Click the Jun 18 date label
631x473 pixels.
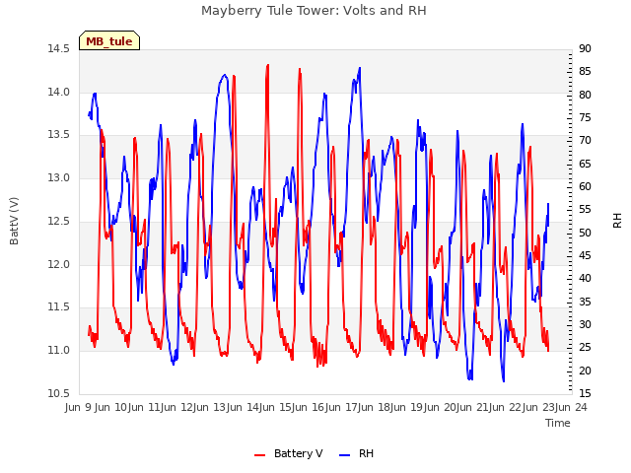point(375,407)
